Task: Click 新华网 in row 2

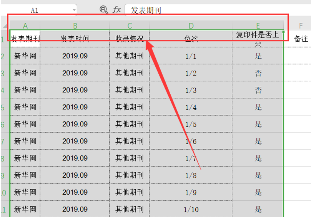Action: [x=25, y=56]
